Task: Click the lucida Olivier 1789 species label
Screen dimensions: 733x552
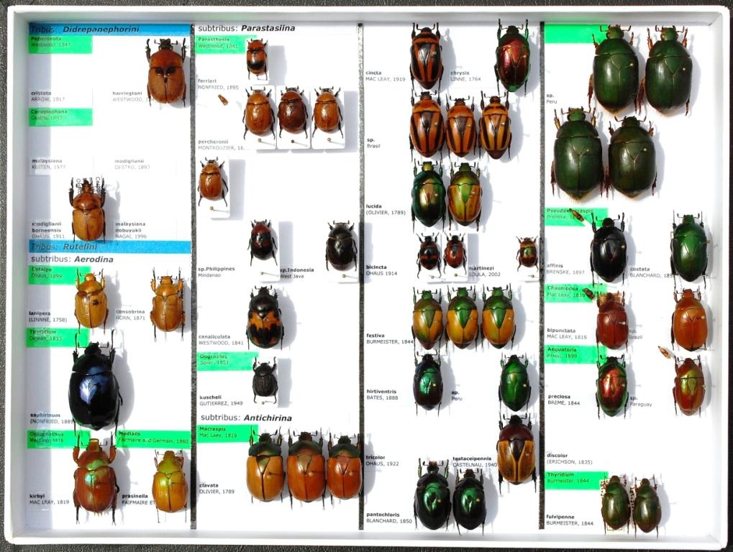Action: [386, 209]
